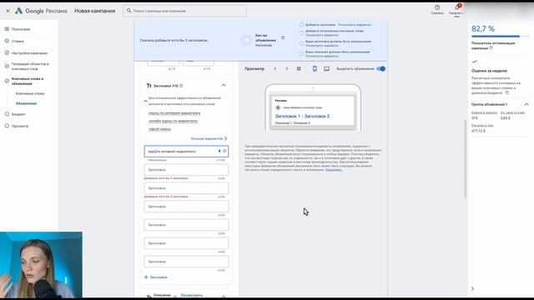Open Посмотреть варианты under unique descriptions tip
The width and height of the screenshot is (534, 300).
tap(321, 56)
